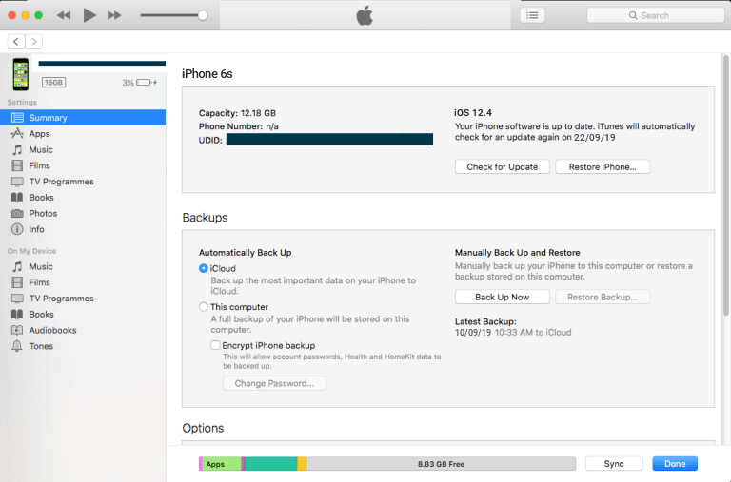This screenshot has width=731, height=482.
Task: Click the iPhone device thumbnail
Action: (x=21, y=74)
